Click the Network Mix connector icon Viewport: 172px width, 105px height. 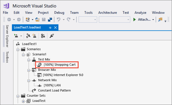[34, 80]
